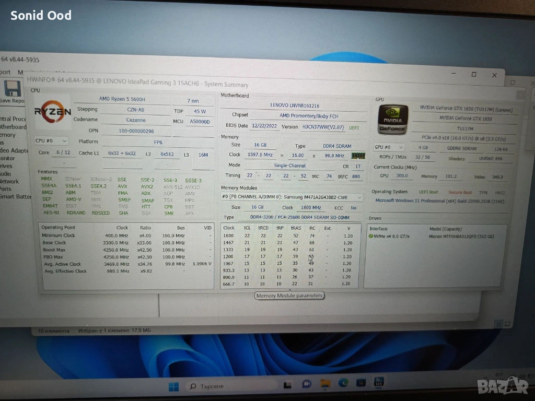Select Motherboard in the left tree
Screen dimensions: 535x401
tap(13, 127)
